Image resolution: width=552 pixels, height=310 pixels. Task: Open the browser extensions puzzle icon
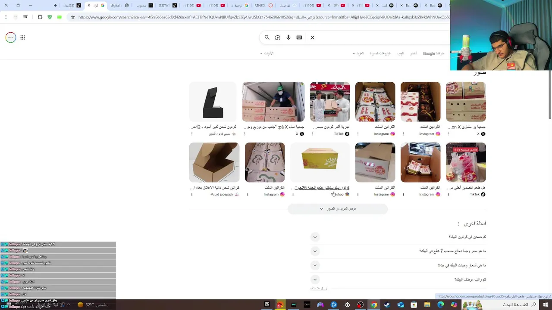40,17
